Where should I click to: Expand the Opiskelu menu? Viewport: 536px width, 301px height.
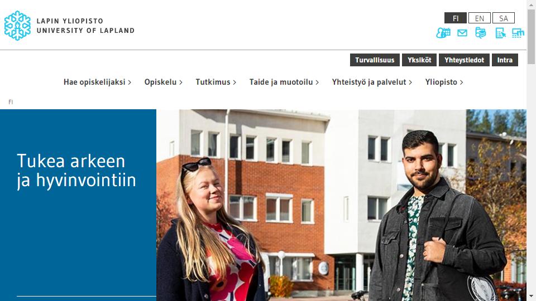coord(164,82)
